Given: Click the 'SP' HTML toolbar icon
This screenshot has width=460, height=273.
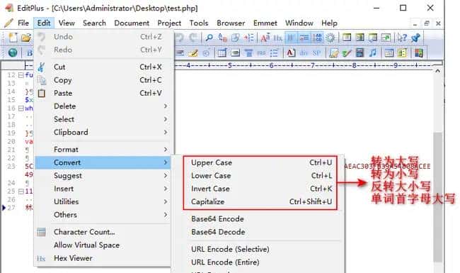Looking at the screenshot, I should [316, 53].
